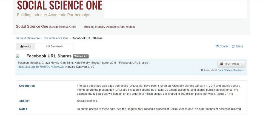Click the SOCIAL SCIENCE ONE banner title

(59, 5)
